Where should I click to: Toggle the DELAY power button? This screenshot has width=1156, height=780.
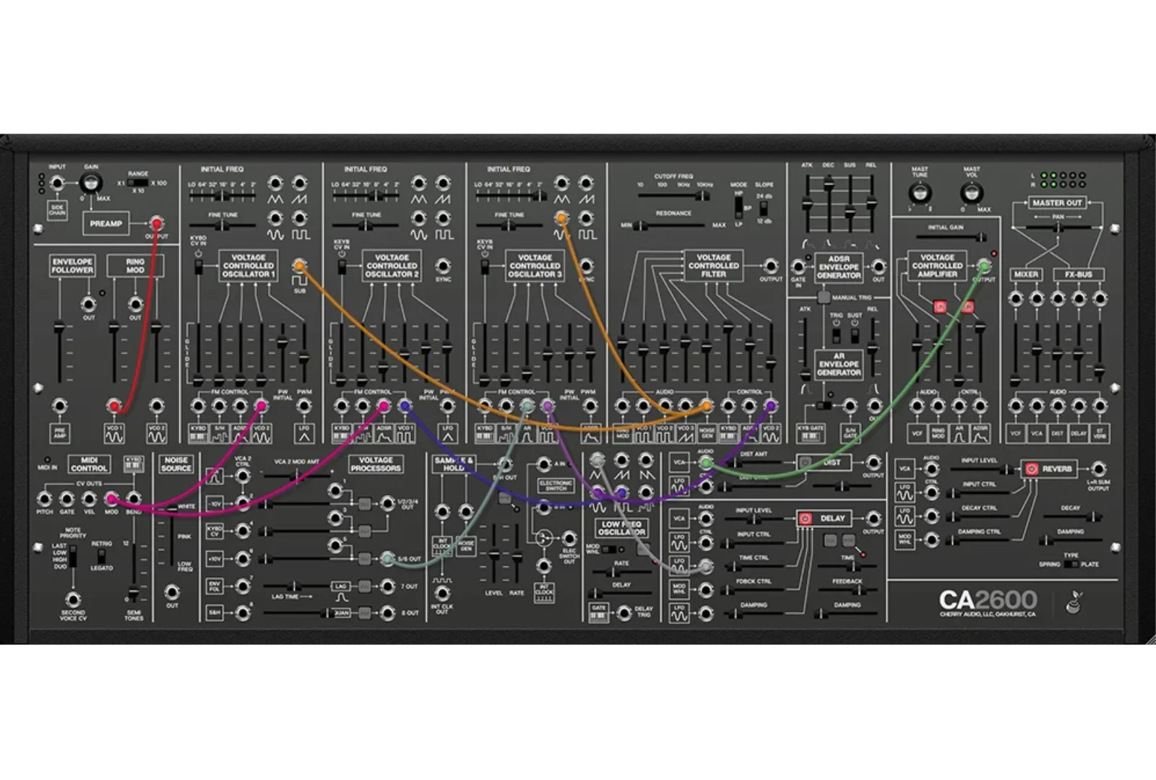pos(805,518)
